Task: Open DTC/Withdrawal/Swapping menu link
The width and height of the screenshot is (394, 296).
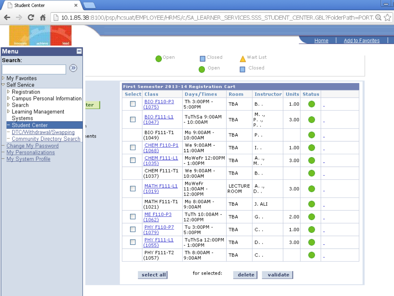Action: pos(43,132)
